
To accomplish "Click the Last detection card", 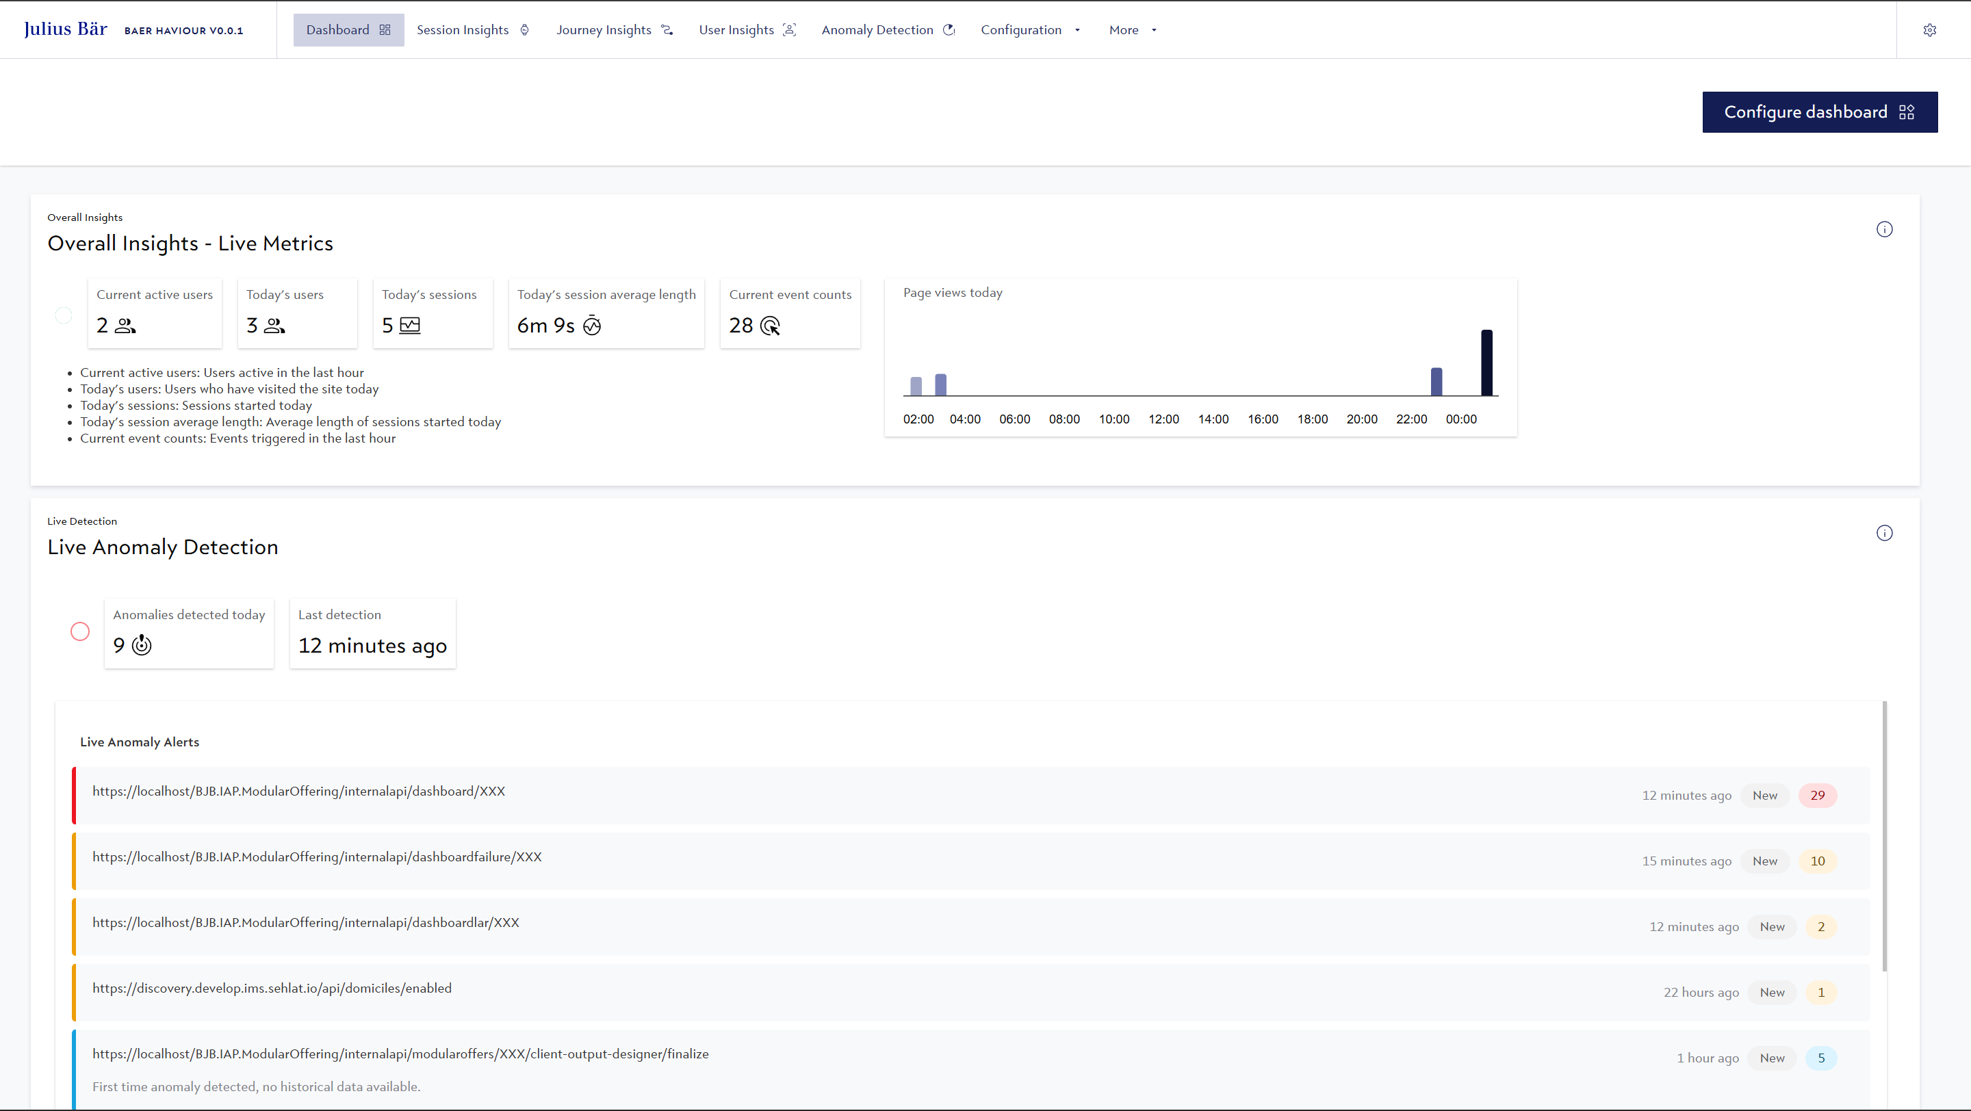I will [372, 634].
